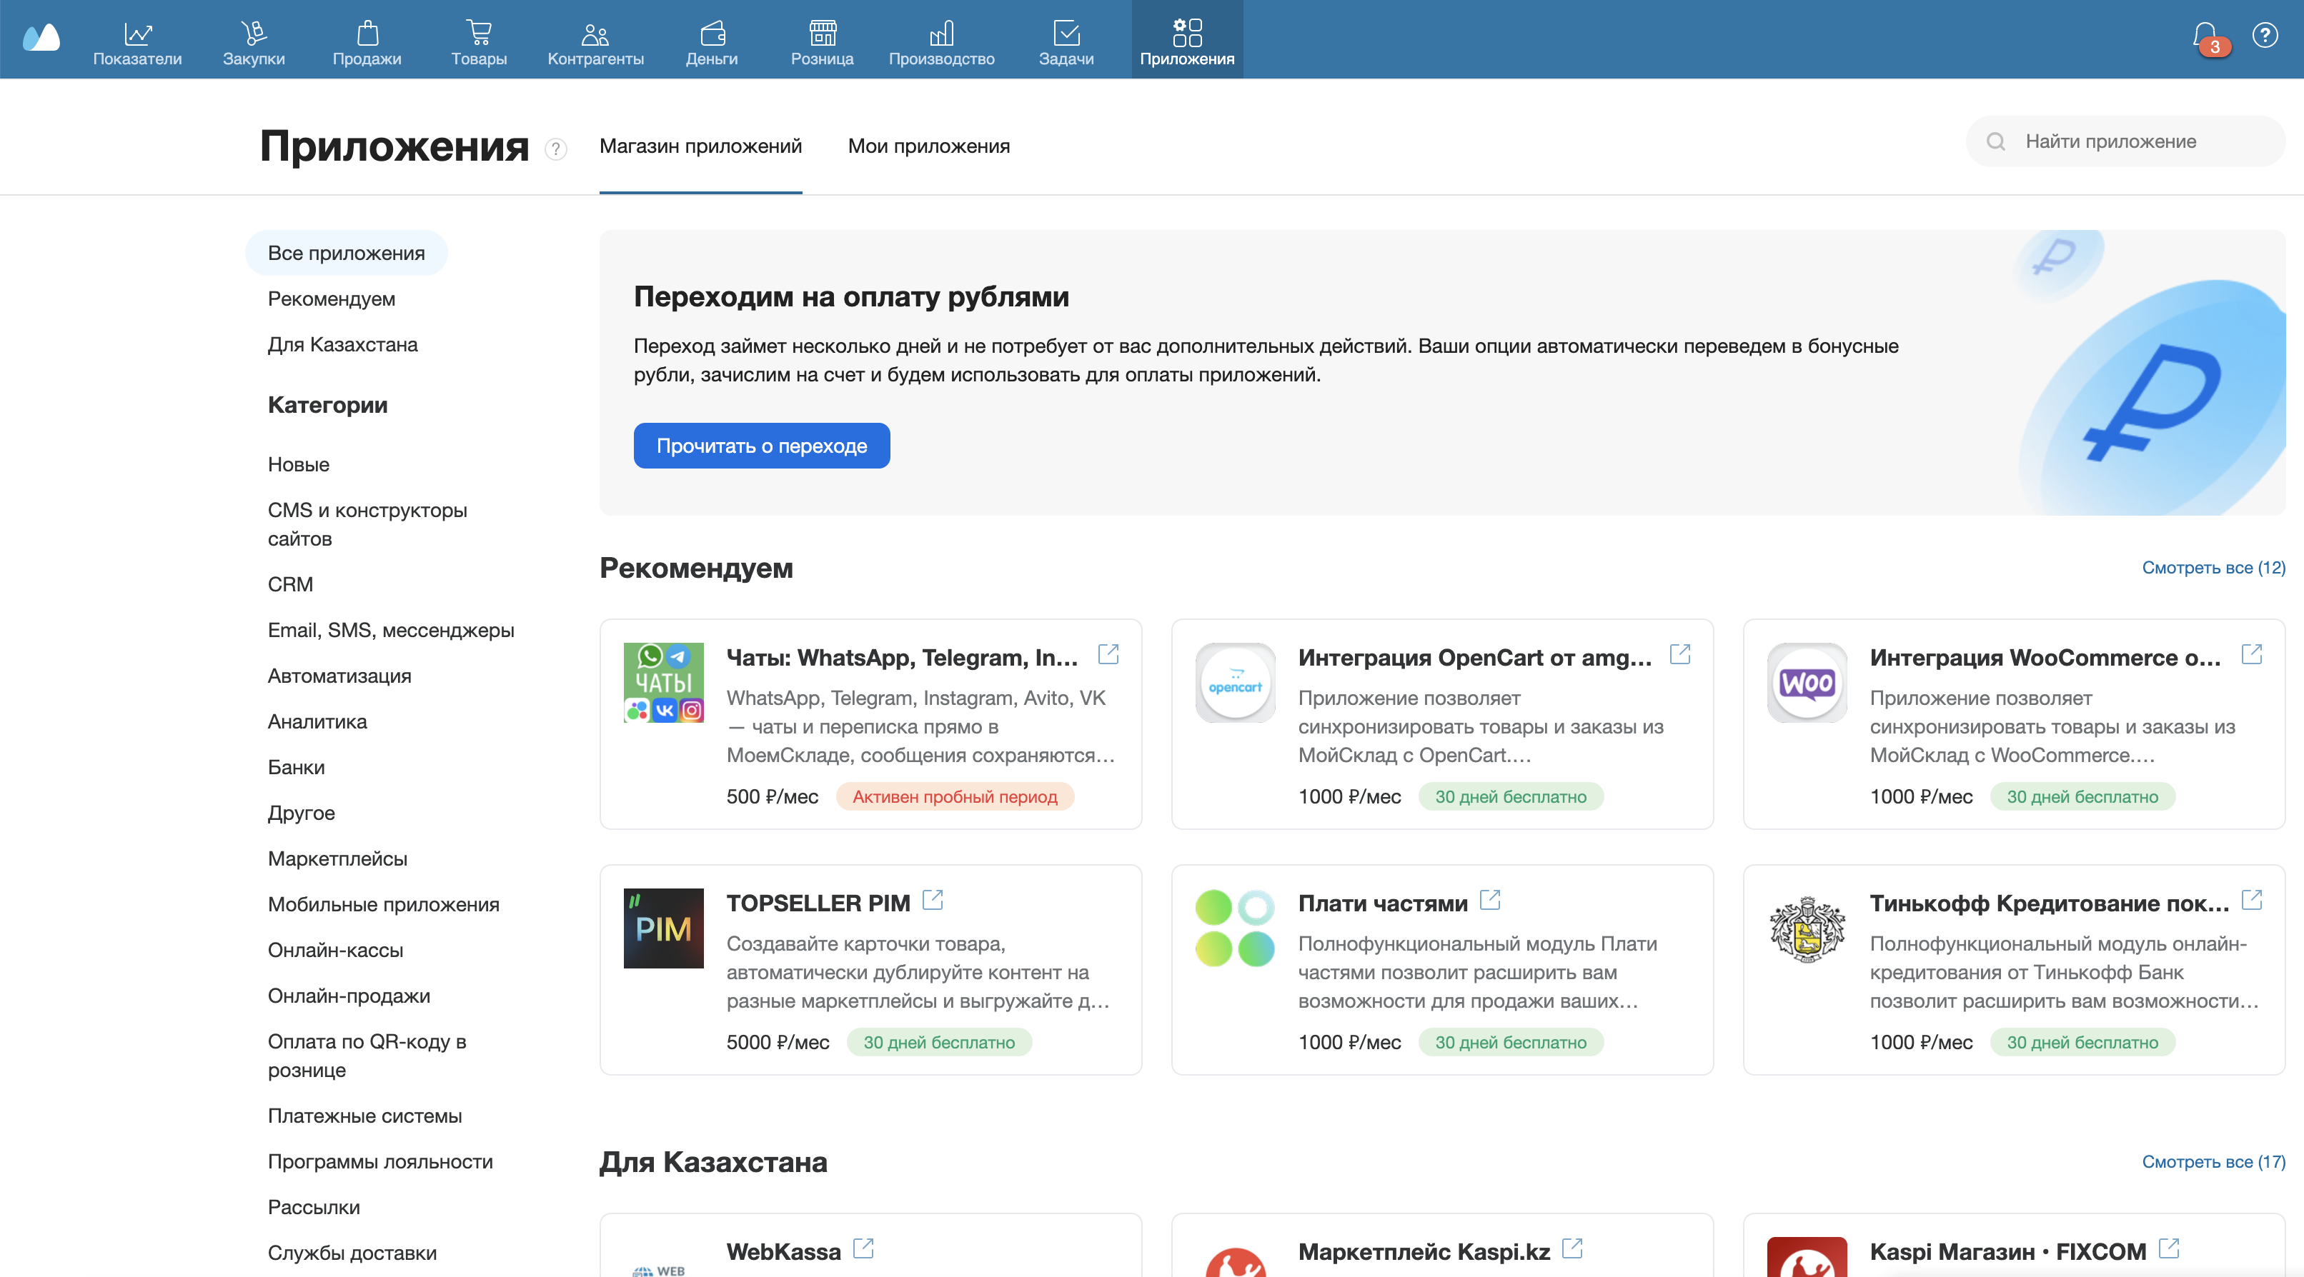Select Рекомендуем in sidebar
The width and height of the screenshot is (2304, 1277).
point(332,299)
